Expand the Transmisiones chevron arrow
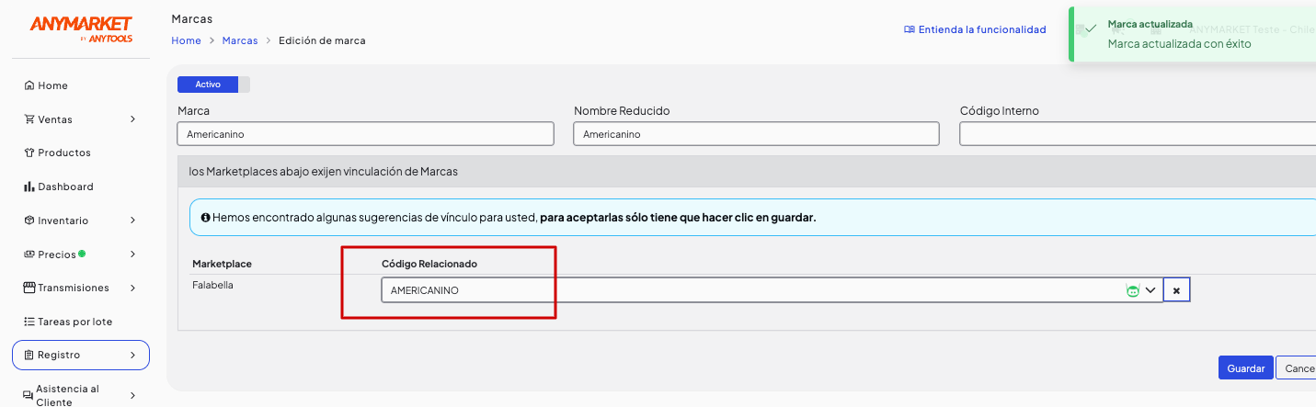1316x407 pixels. 133,288
